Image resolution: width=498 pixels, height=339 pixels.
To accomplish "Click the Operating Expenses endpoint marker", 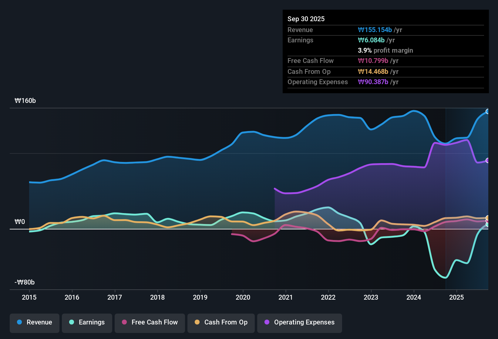I will click(487, 161).
